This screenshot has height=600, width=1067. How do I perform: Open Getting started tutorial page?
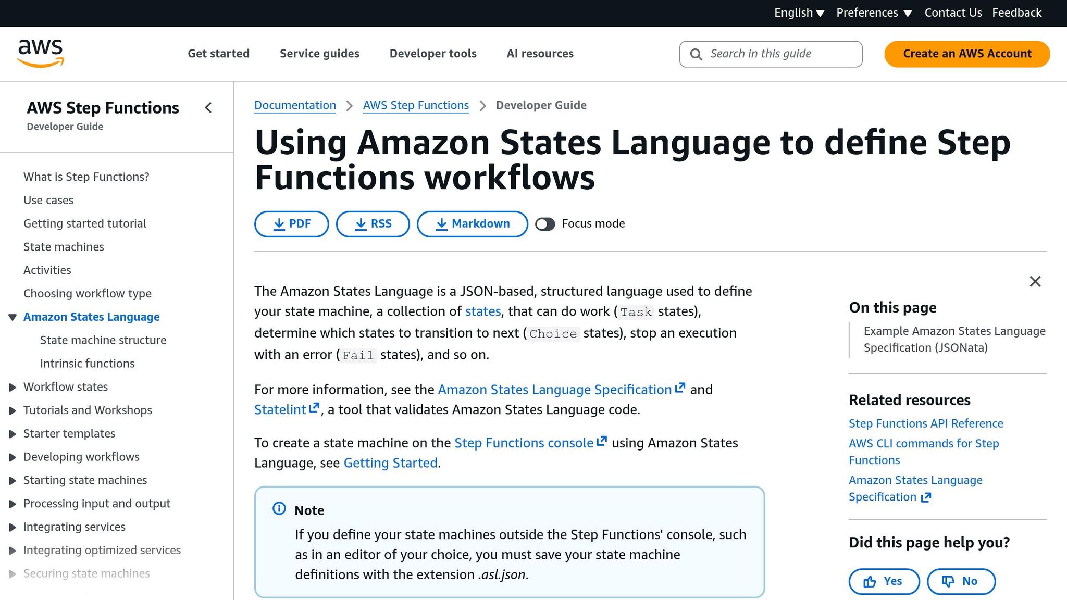[x=85, y=224]
